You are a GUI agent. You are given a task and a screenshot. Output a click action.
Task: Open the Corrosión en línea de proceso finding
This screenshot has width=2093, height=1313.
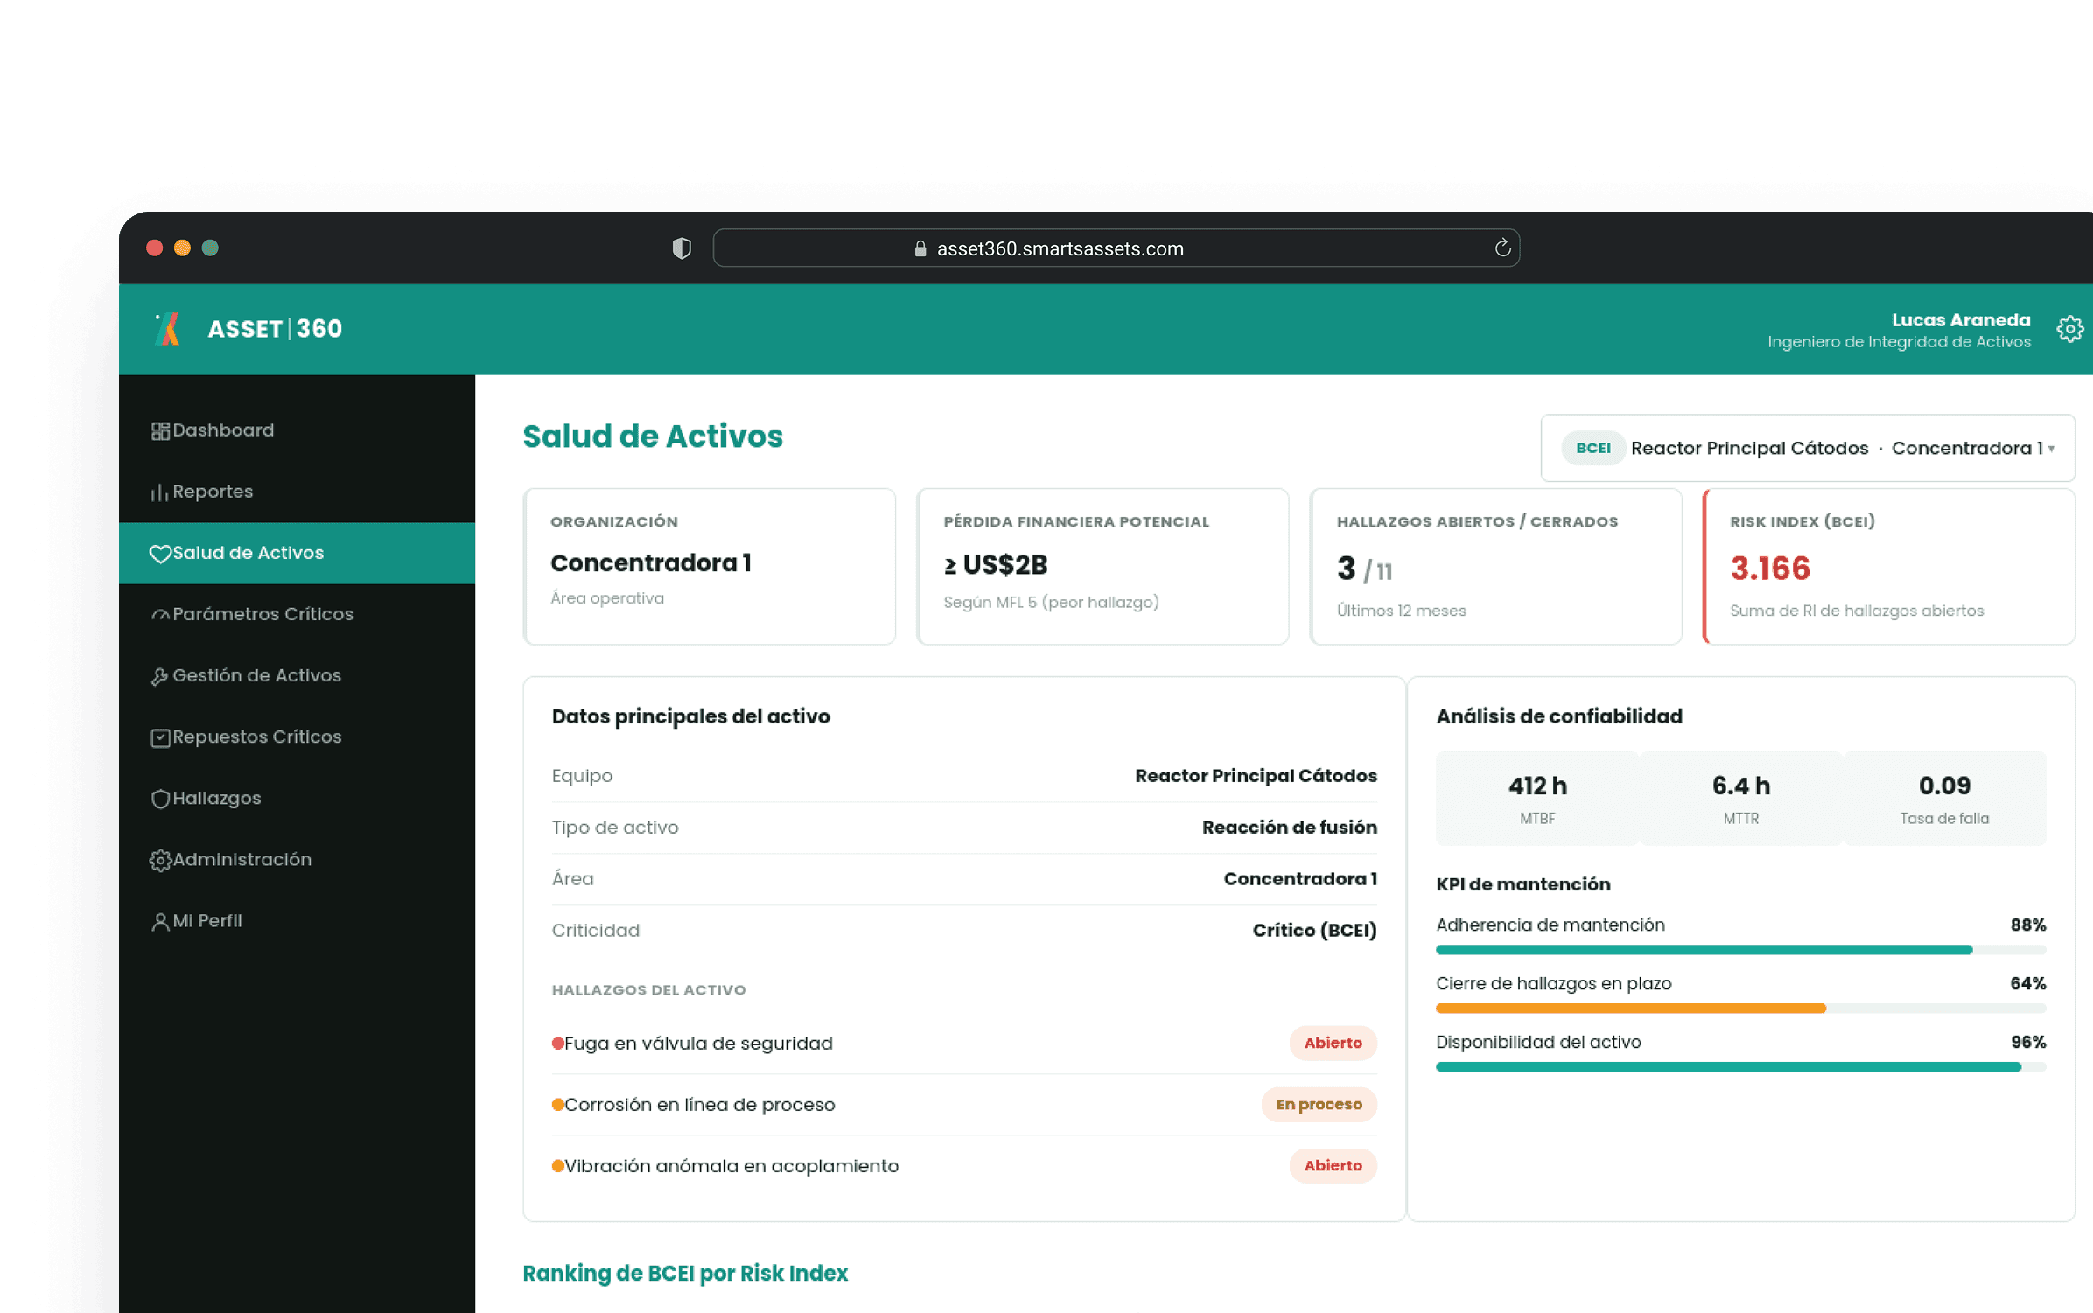(964, 1105)
